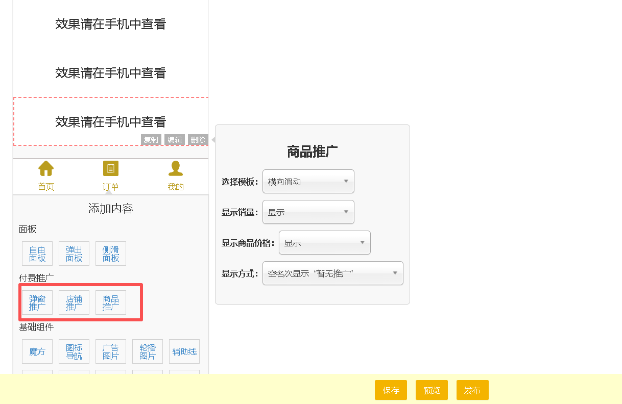Publish the page with 发布 button
The width and height of the screenshot is (622, 404).
coord(472,390)
